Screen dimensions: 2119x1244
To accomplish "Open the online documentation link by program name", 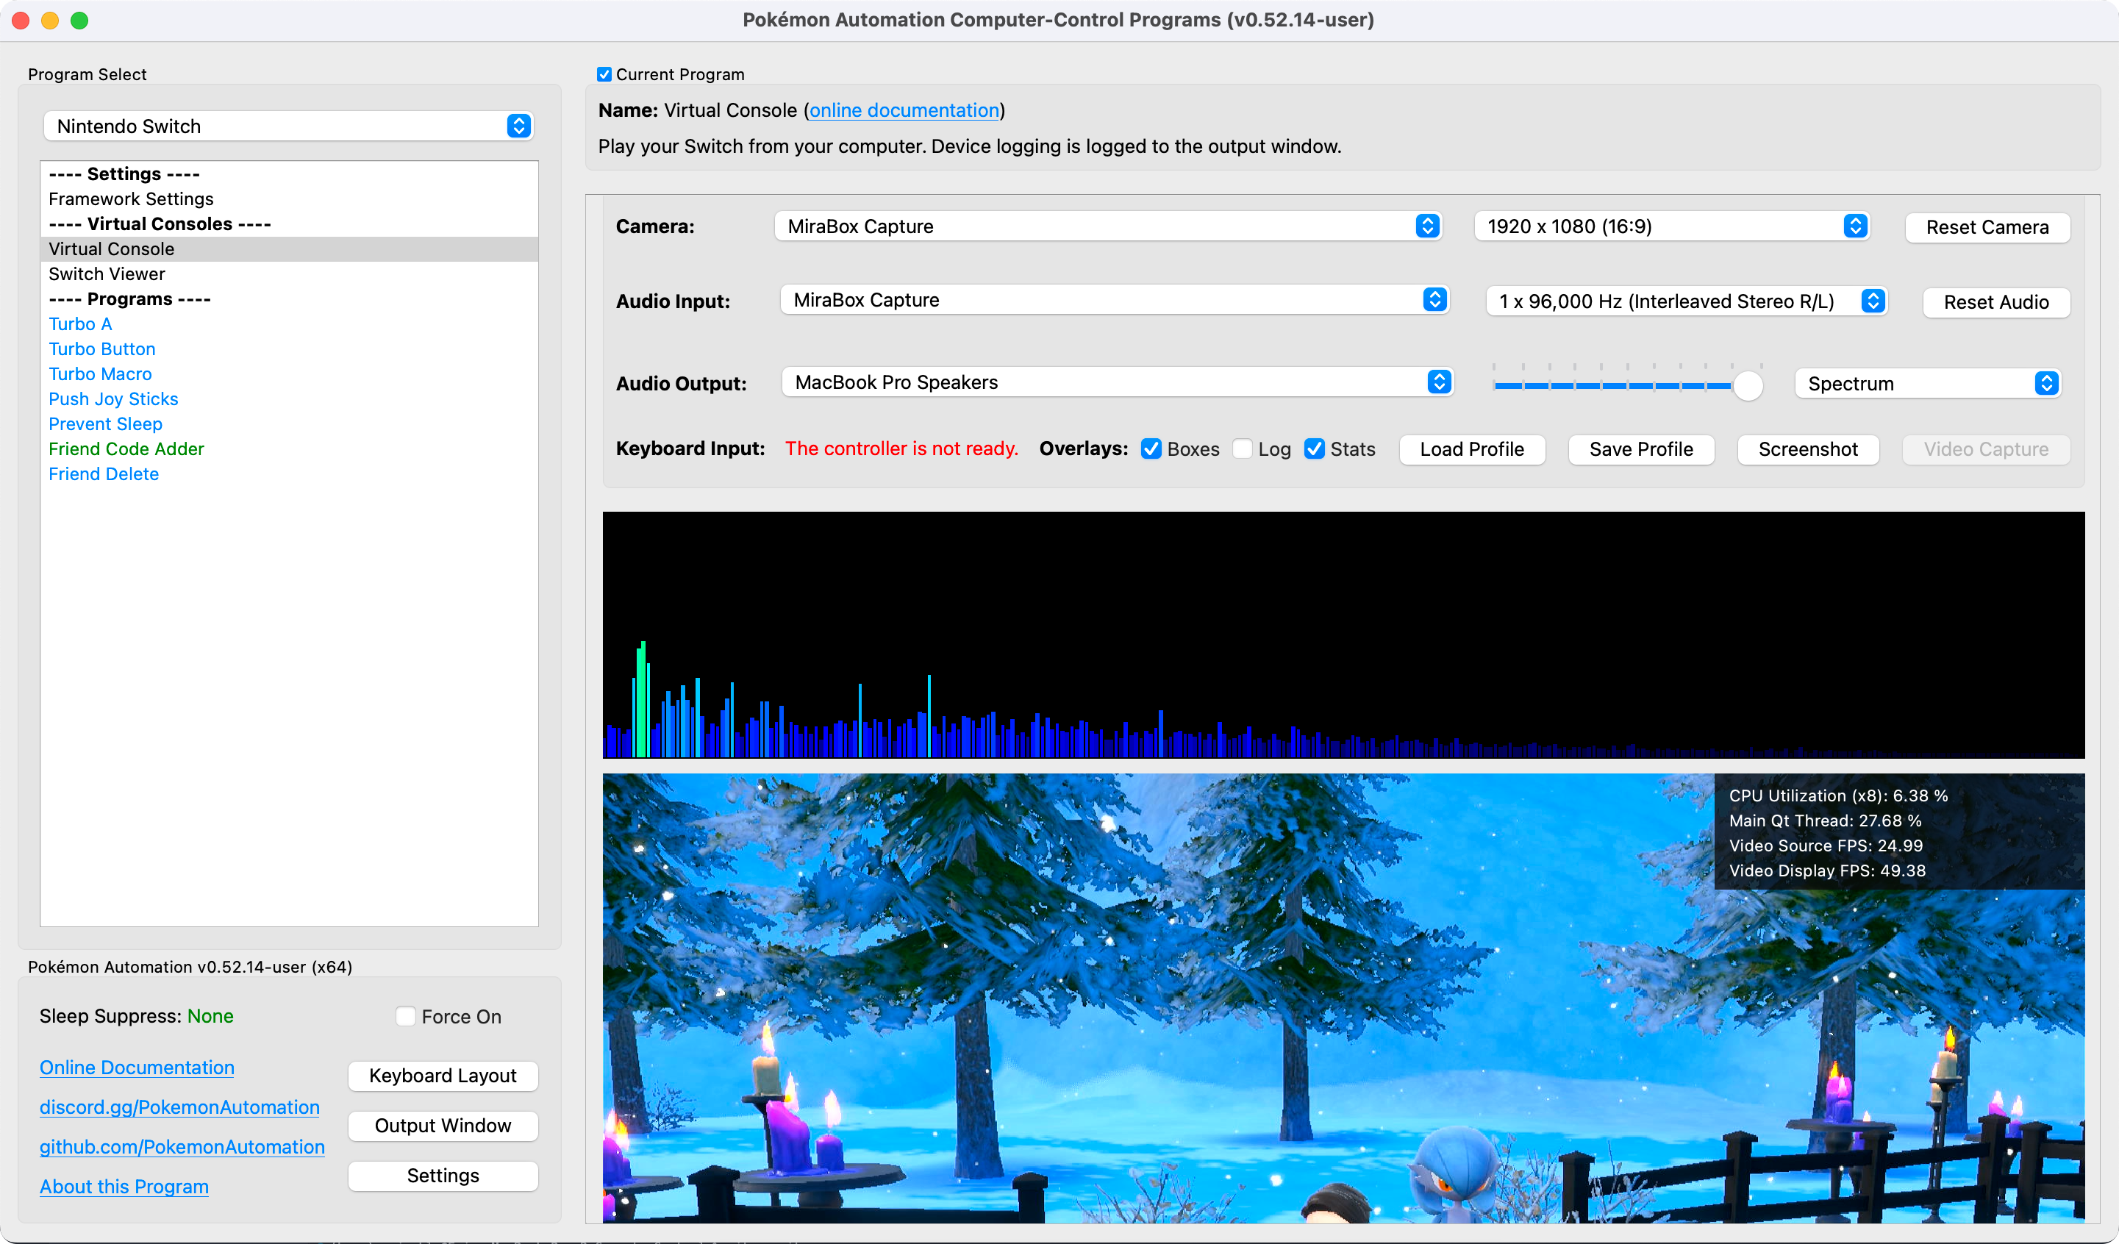I will click(x=904, y=110).
